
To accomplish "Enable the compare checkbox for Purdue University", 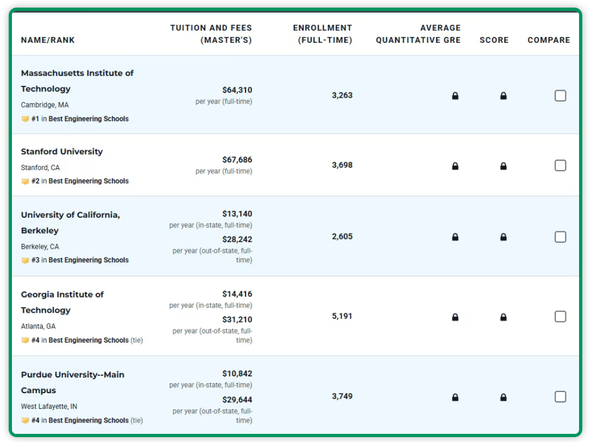I will (x=560, y=397).
